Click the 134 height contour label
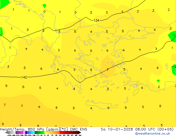 point(96,21)
